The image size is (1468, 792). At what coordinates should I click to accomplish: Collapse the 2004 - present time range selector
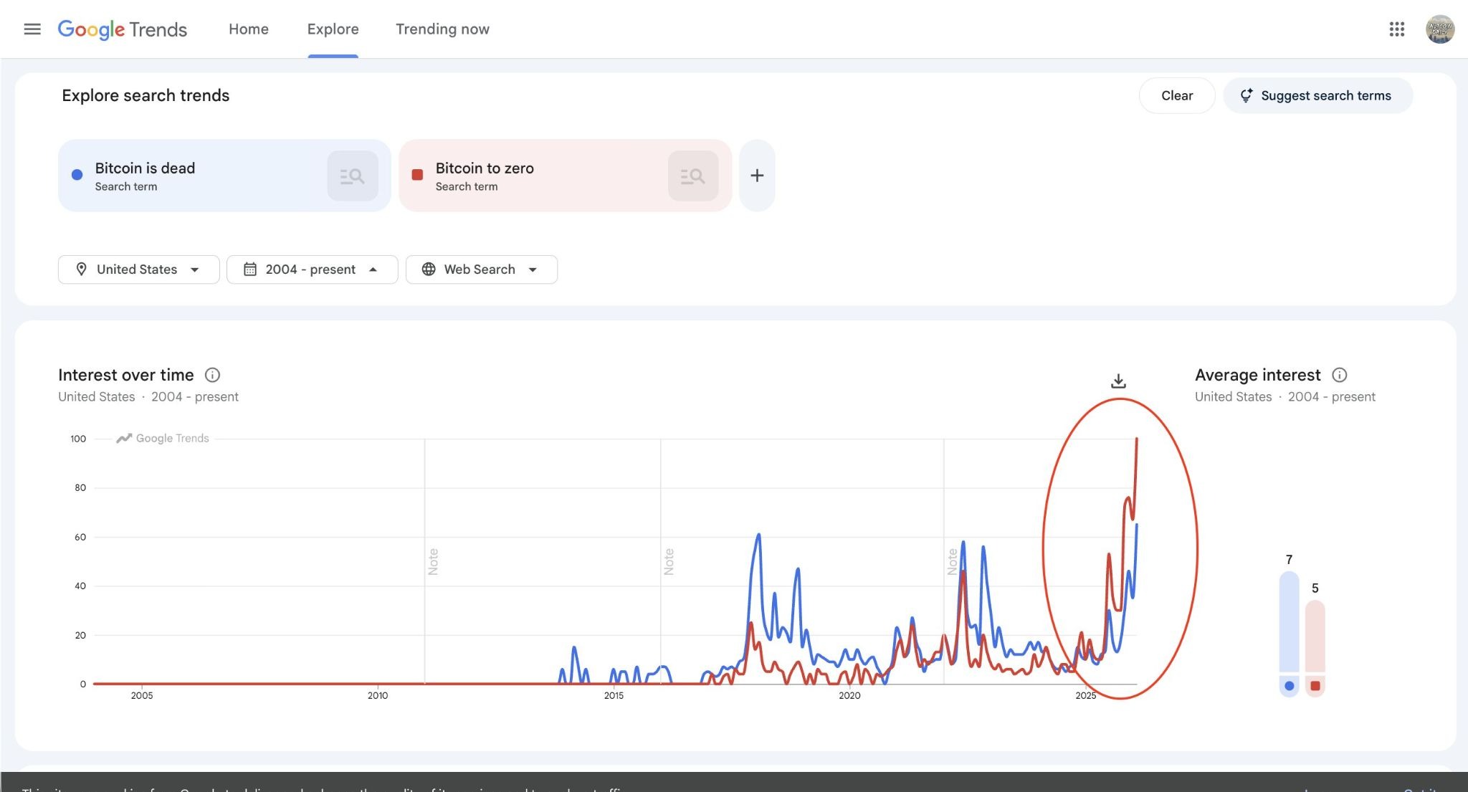pos(311,269)
